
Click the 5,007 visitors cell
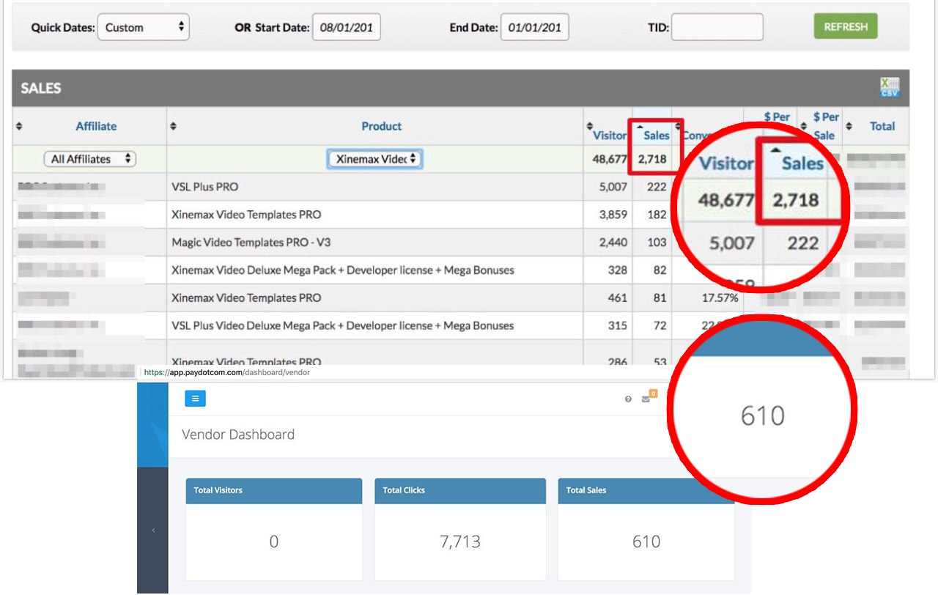(613, 187)
